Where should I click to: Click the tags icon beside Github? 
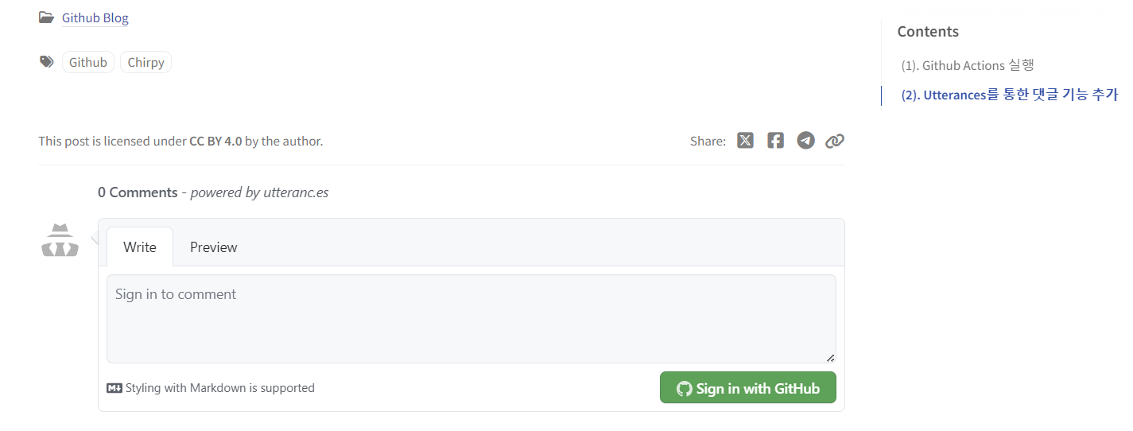[x=47, y=62]
